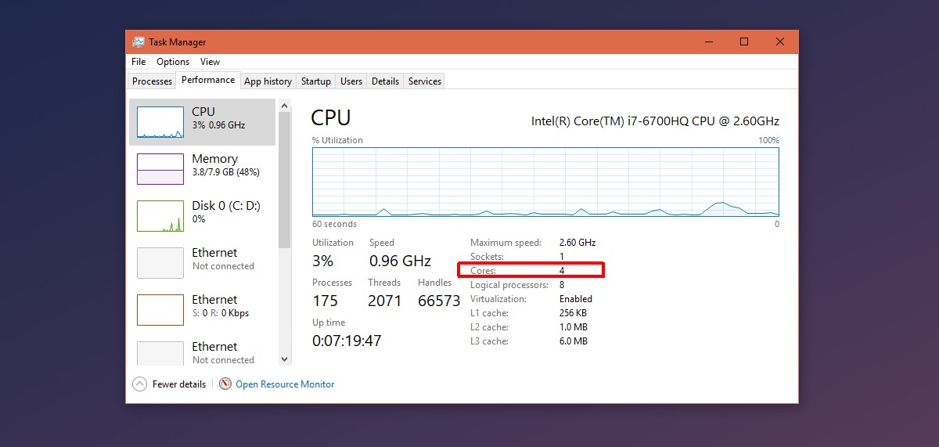Switch to the Processes tab
939x447 pixels.
152,81
